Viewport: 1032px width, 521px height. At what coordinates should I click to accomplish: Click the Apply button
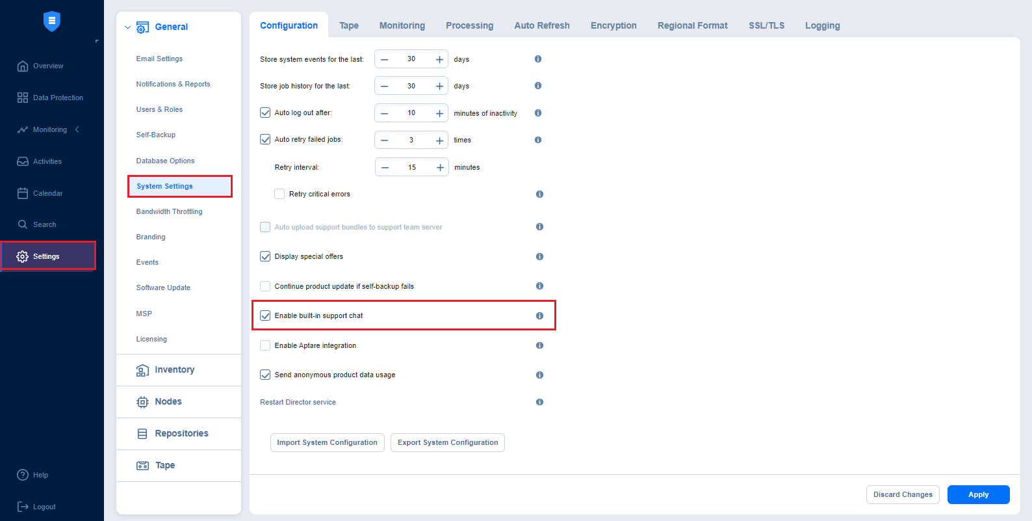[x=978, y=494]
